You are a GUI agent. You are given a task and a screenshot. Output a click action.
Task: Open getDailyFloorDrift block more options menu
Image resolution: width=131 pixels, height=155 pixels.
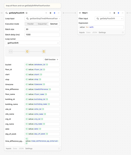pyautogui.click(x=59, y=13)
